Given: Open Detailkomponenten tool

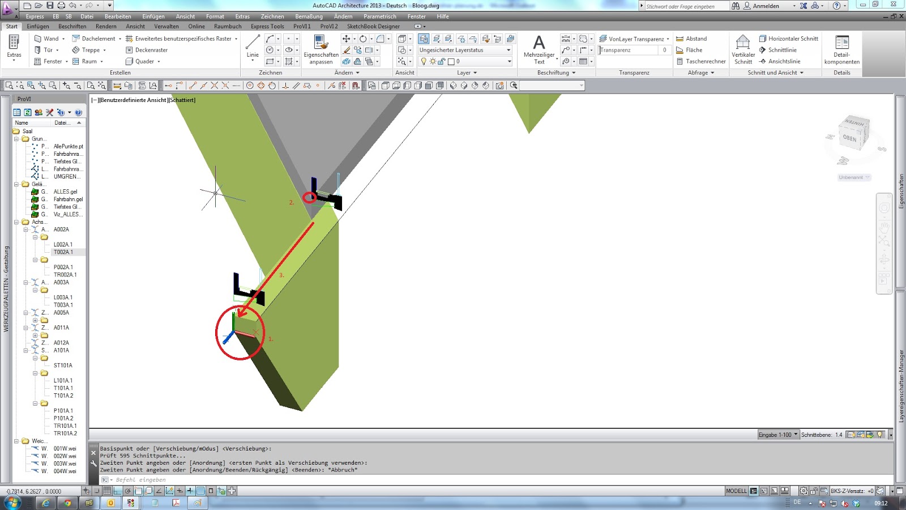Looking at the screenshot, I should coord(842,50).
